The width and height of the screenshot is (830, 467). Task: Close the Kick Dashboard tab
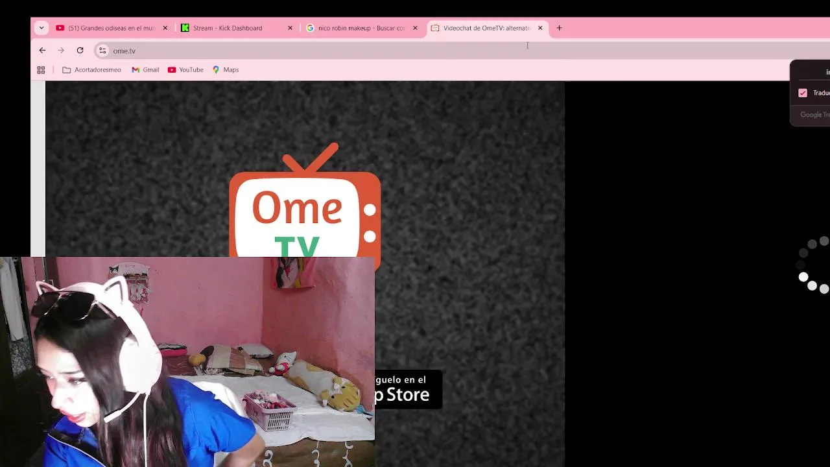[x=290, y=28]
